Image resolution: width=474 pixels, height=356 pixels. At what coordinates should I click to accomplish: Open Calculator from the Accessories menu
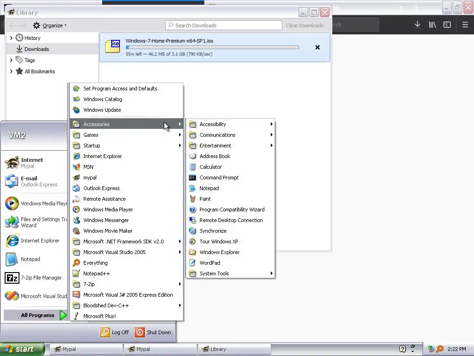[x=230, y=167]
